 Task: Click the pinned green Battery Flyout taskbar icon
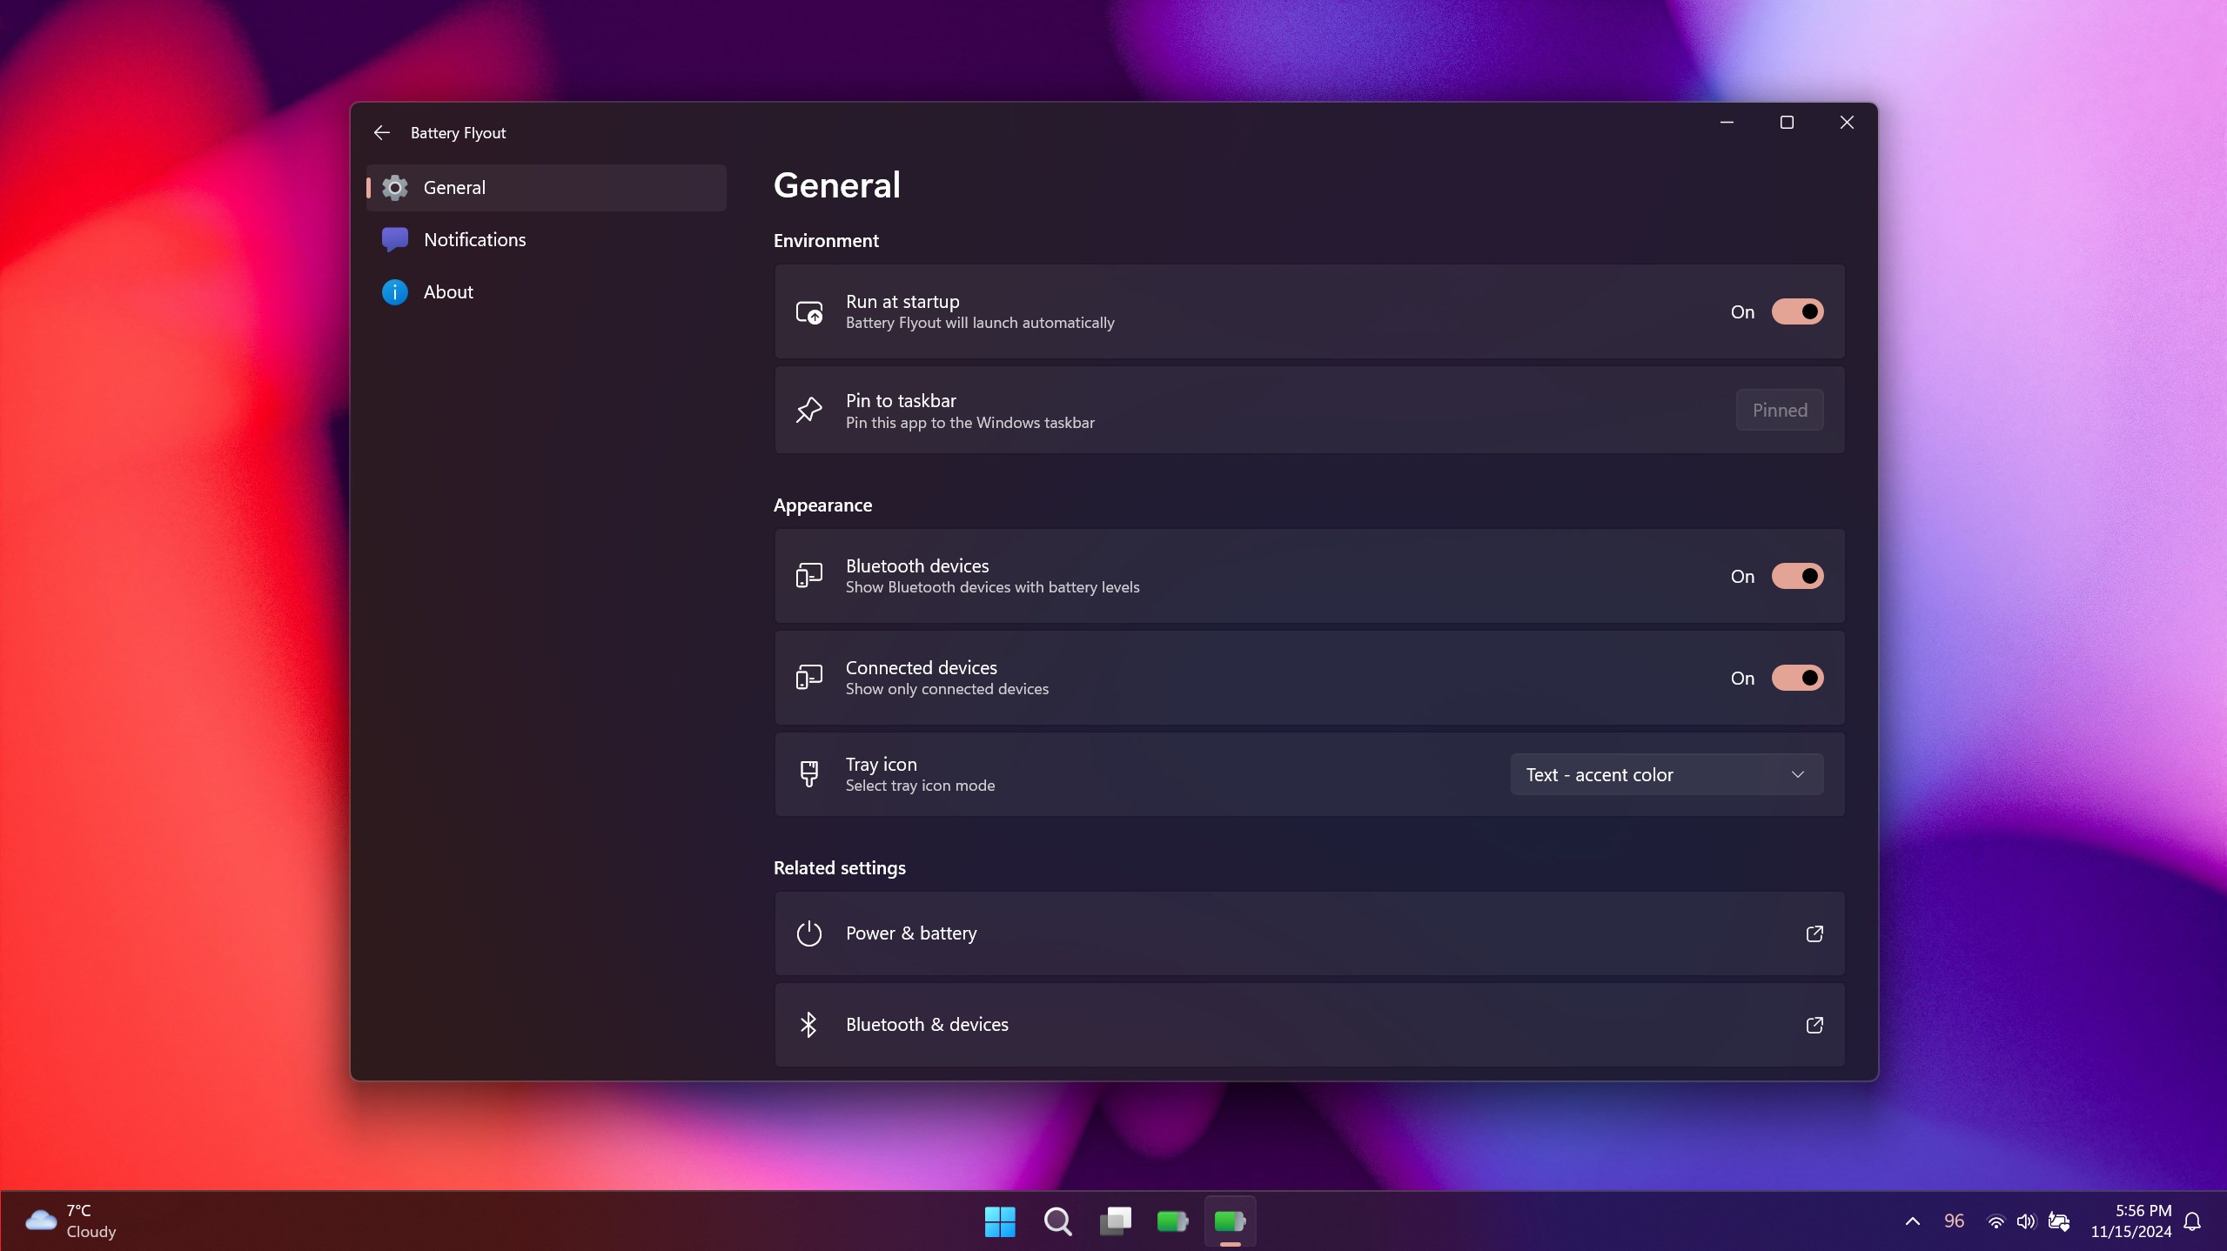tap(1172, 1221)
